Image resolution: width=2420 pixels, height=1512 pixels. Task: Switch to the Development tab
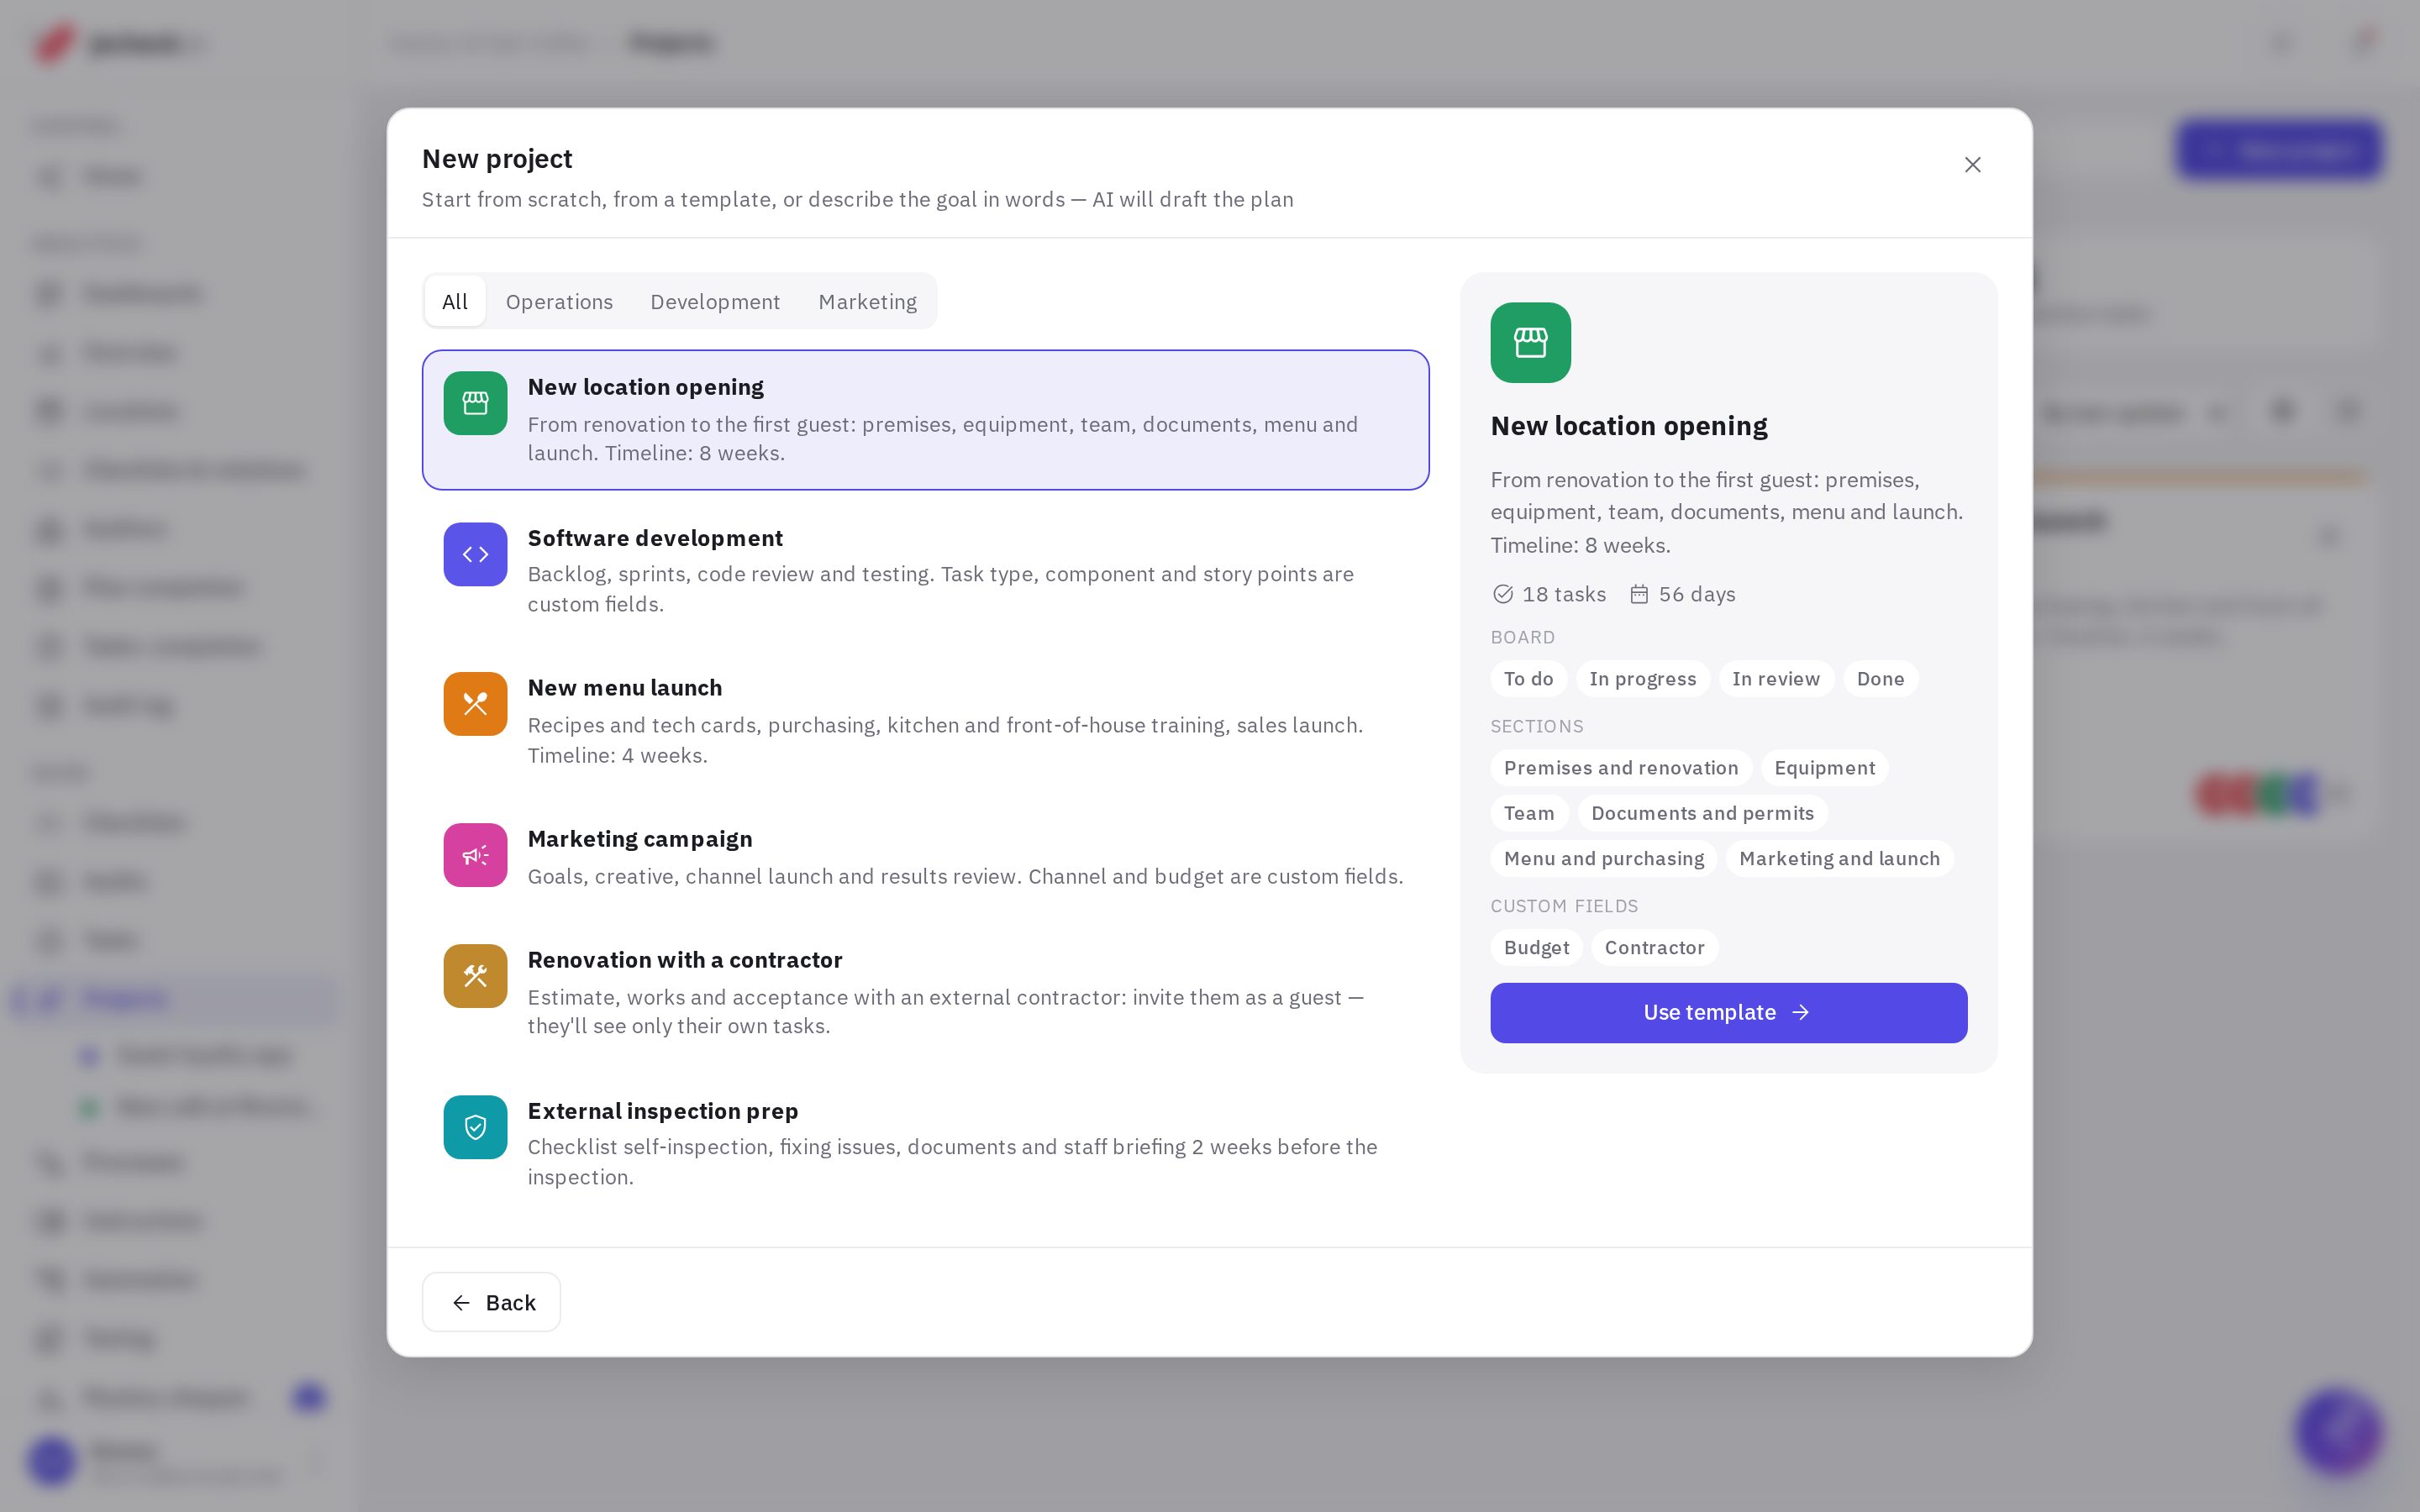click(x=715, y=302)
